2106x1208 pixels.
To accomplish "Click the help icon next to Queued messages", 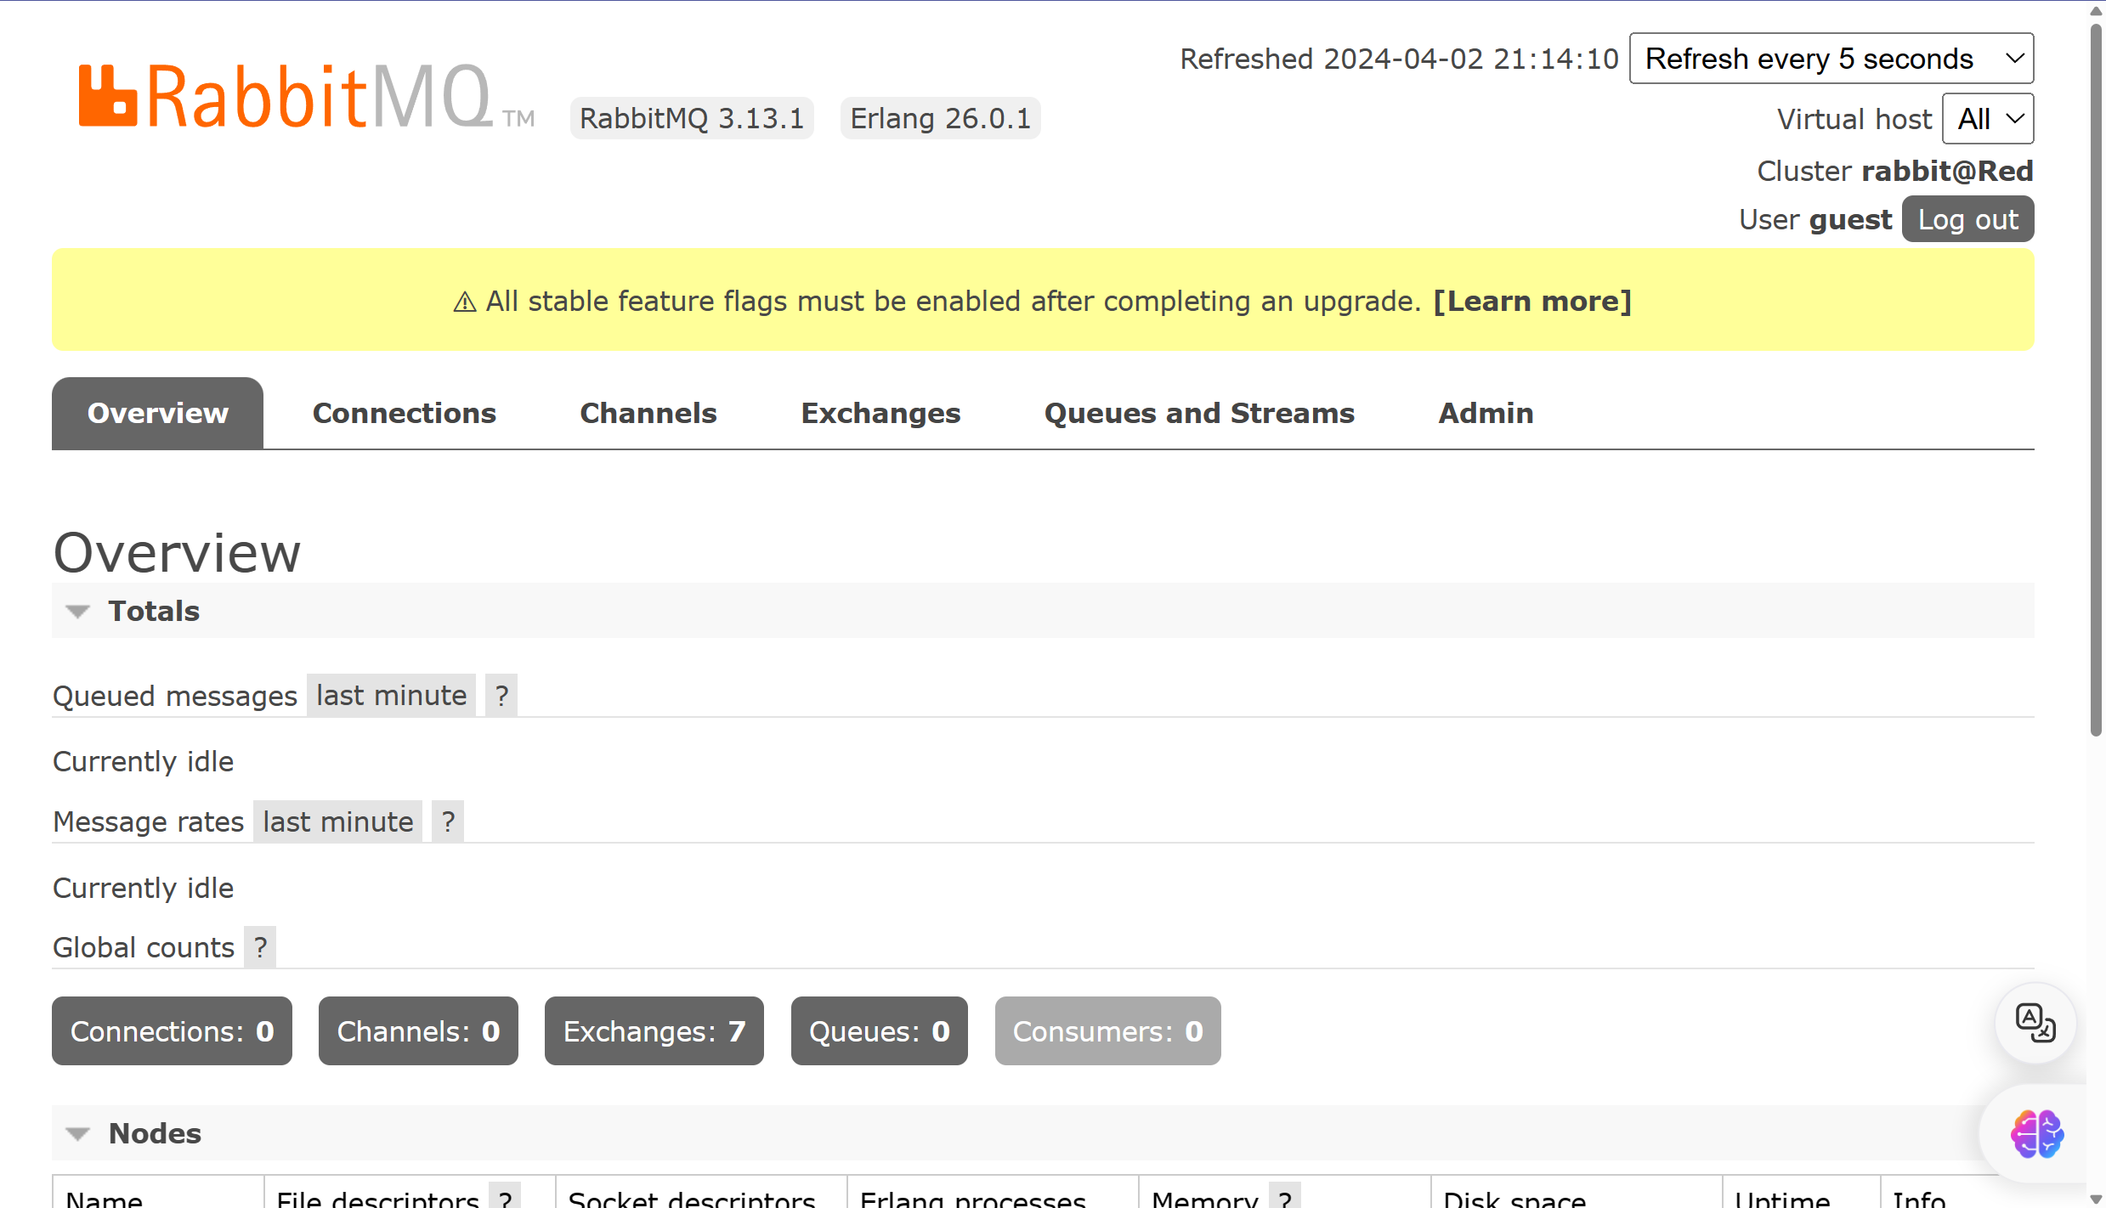I will tap(501, 696).
